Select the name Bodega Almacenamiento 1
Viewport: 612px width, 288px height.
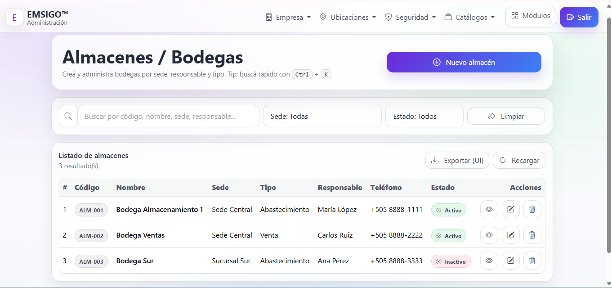coord(160,210)
